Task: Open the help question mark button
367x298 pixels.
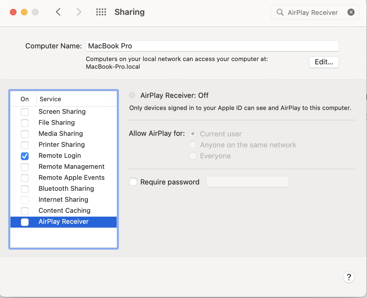Action: coord(349,277)
